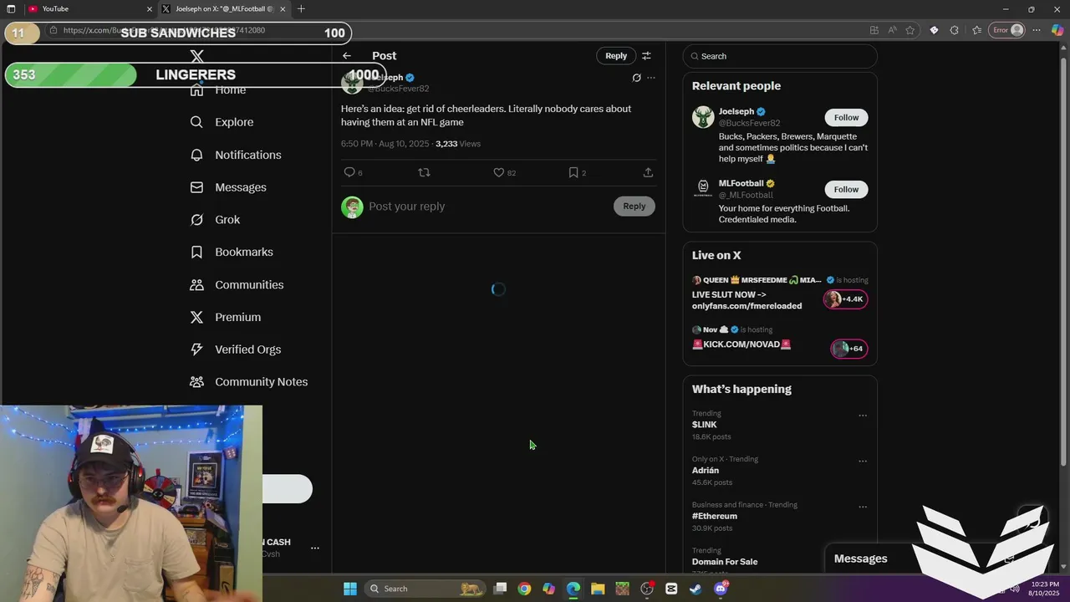Open Domain For Sale trending topic
Screen dimensions: 1070x602
pos(725,562)
